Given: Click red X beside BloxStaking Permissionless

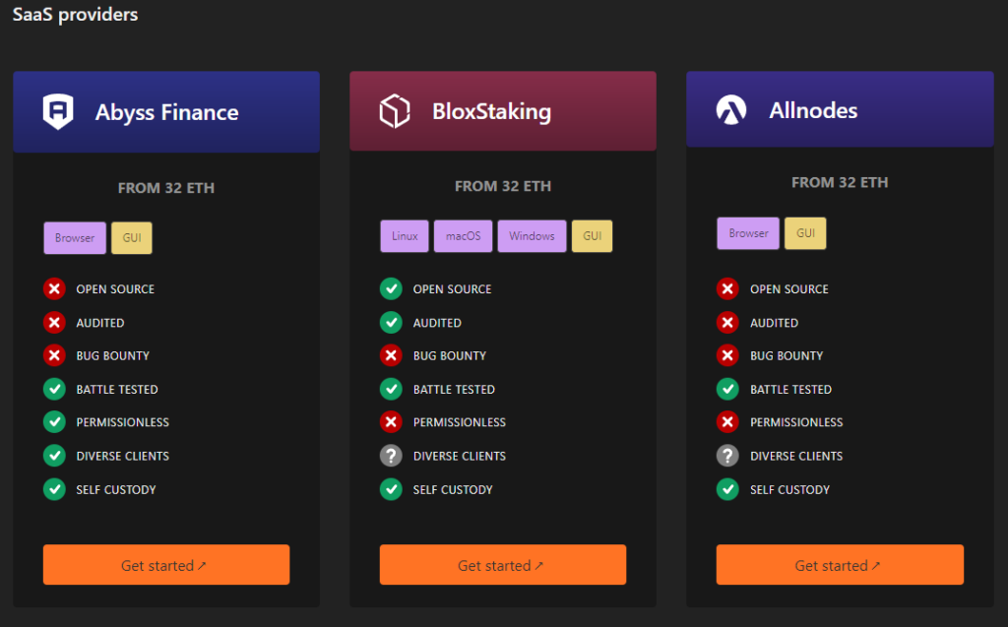Looking at the screenshot, I should pyautogui.click(x=391, y=422).
